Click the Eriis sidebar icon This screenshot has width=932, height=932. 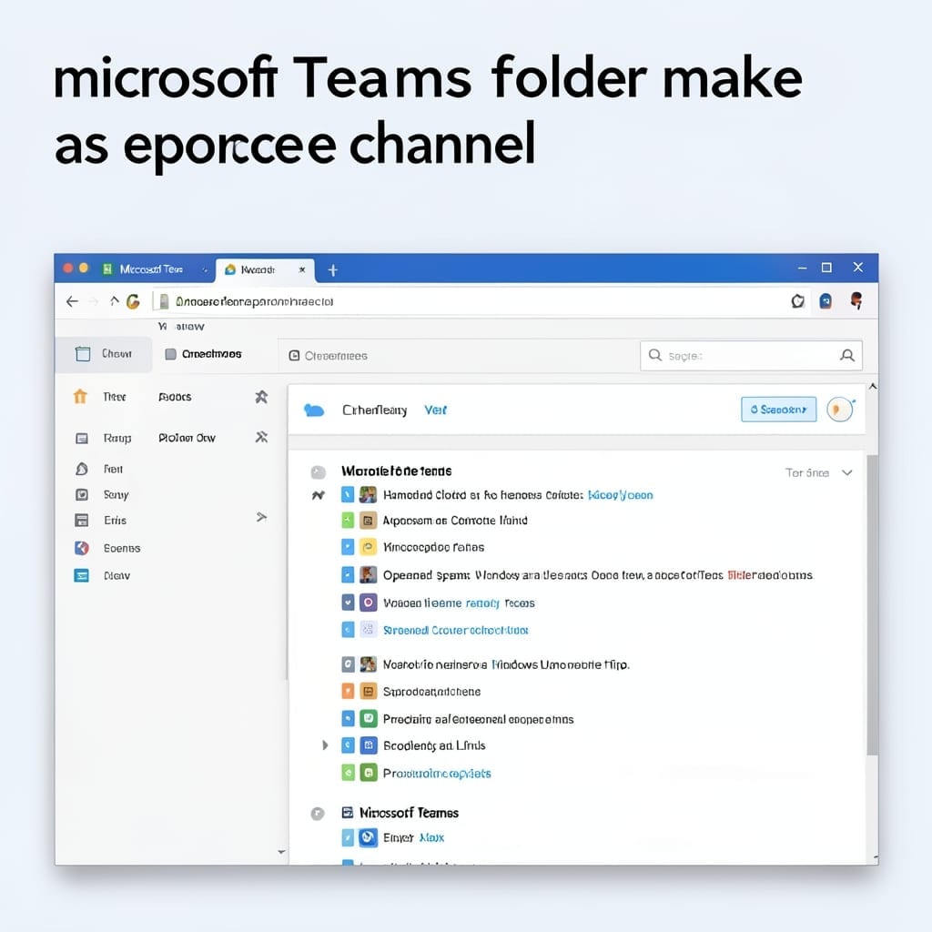81,520
